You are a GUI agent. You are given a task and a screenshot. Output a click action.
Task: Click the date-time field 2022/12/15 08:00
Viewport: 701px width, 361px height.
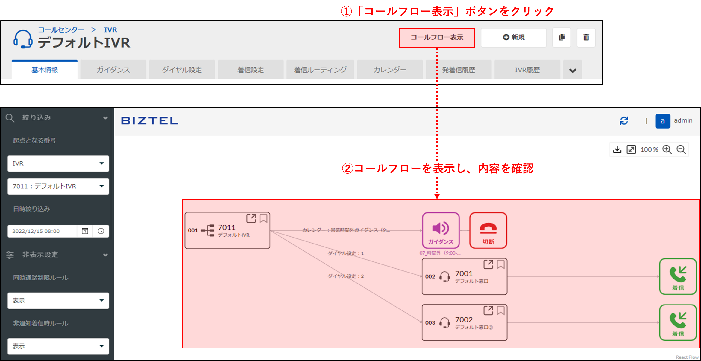pos(42,231)
